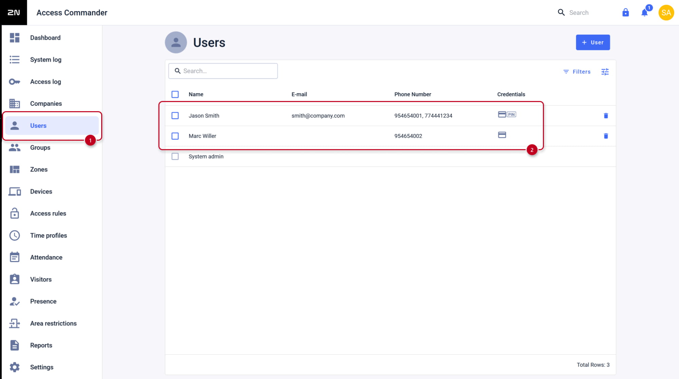Click the Attendance calendar icon
The image size is (679, 379).
pos(15,257)
